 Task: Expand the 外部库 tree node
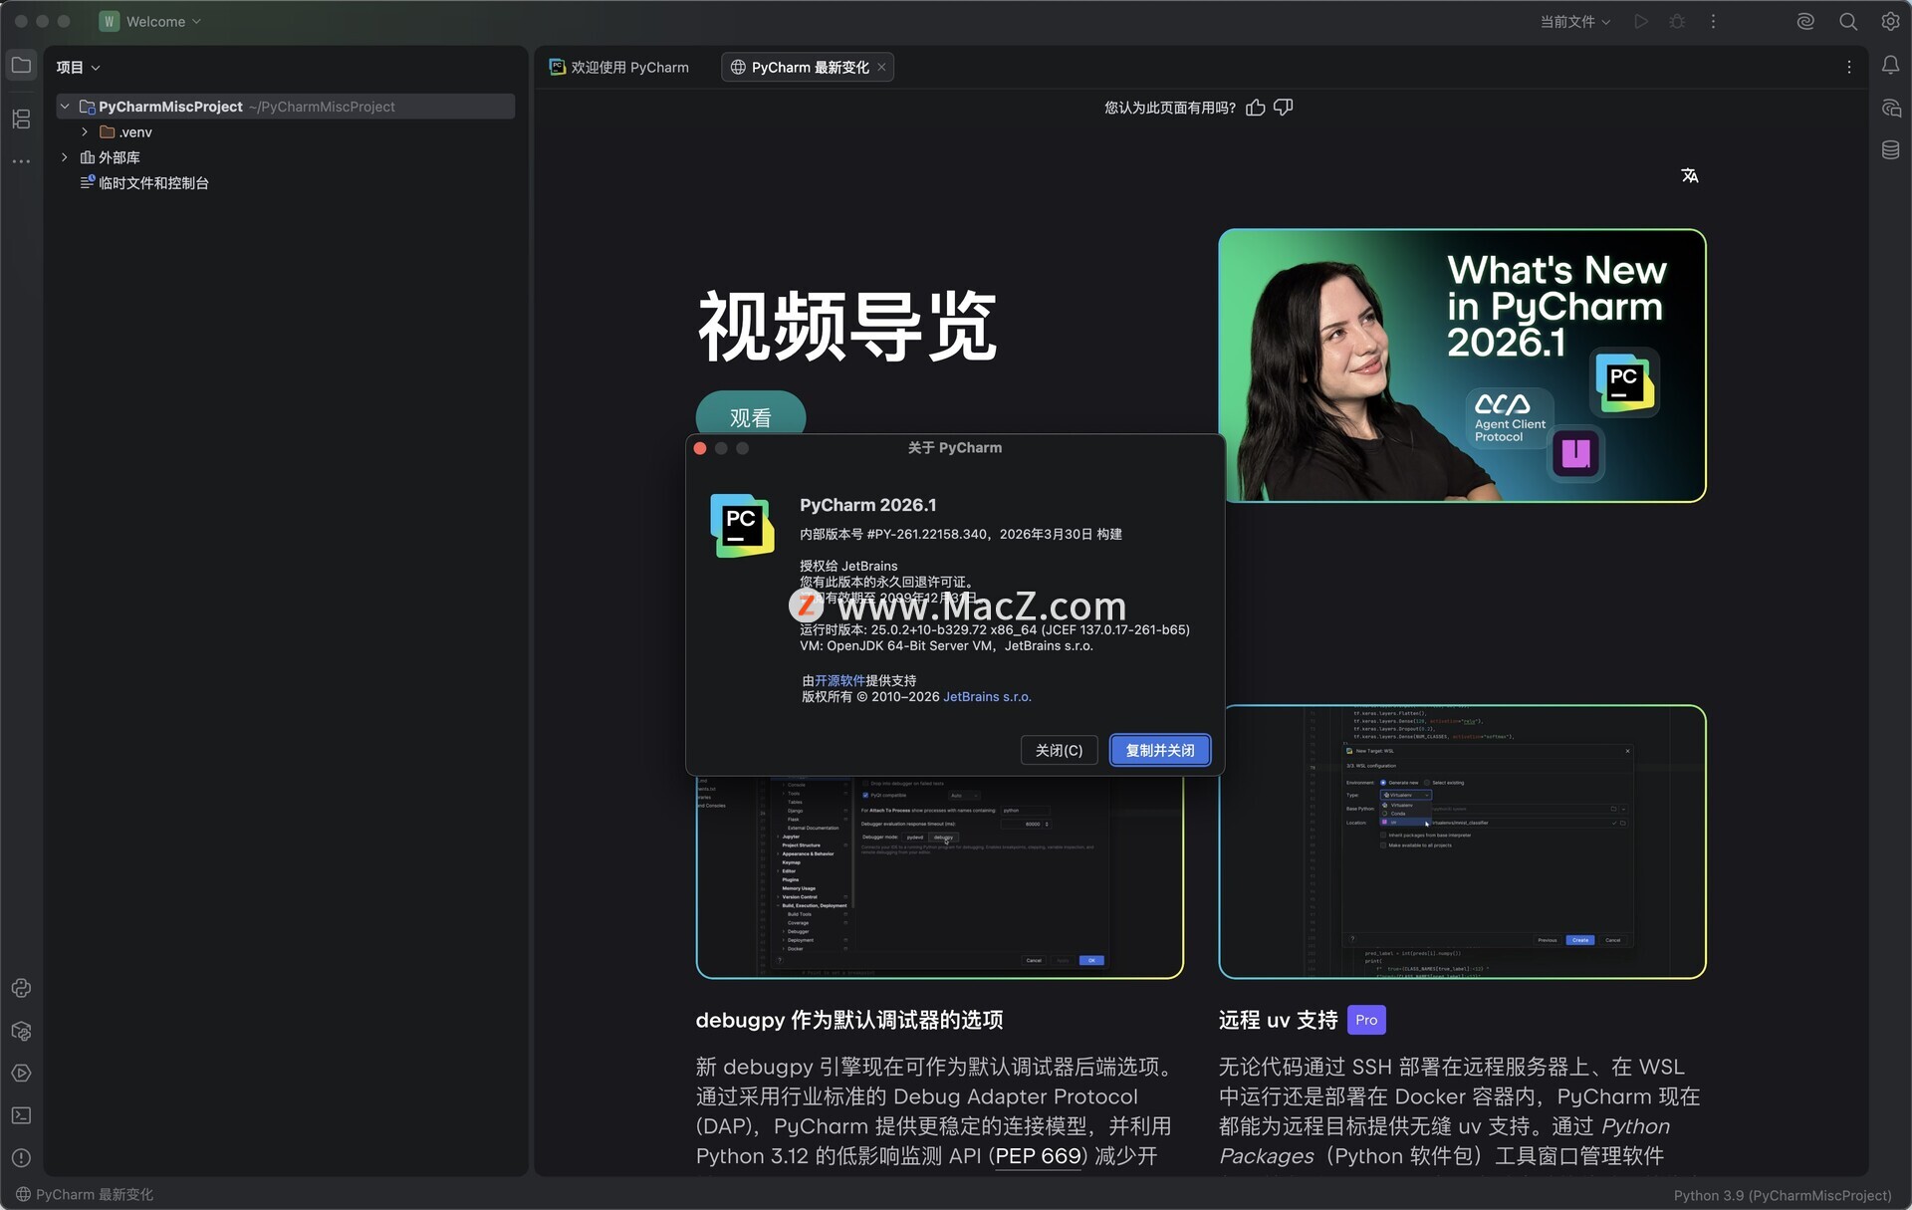click(65, 157)
